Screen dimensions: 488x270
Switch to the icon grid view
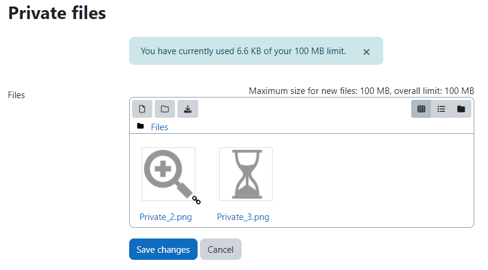pyautogui.click(x=421, y=109)
